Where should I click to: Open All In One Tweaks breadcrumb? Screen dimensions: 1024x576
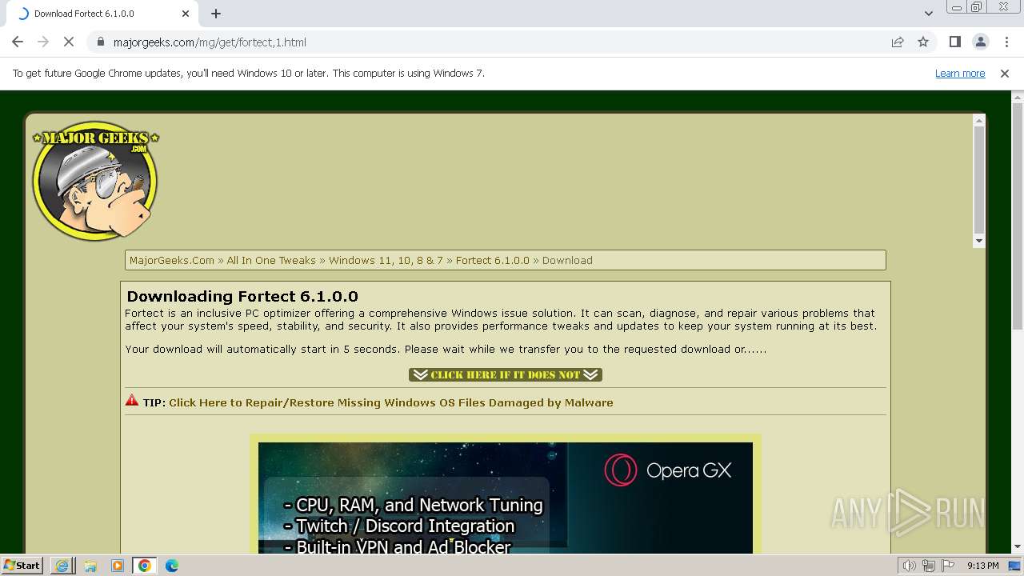click(271, 261)
